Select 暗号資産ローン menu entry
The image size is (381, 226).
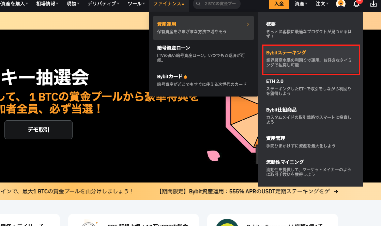203,54
